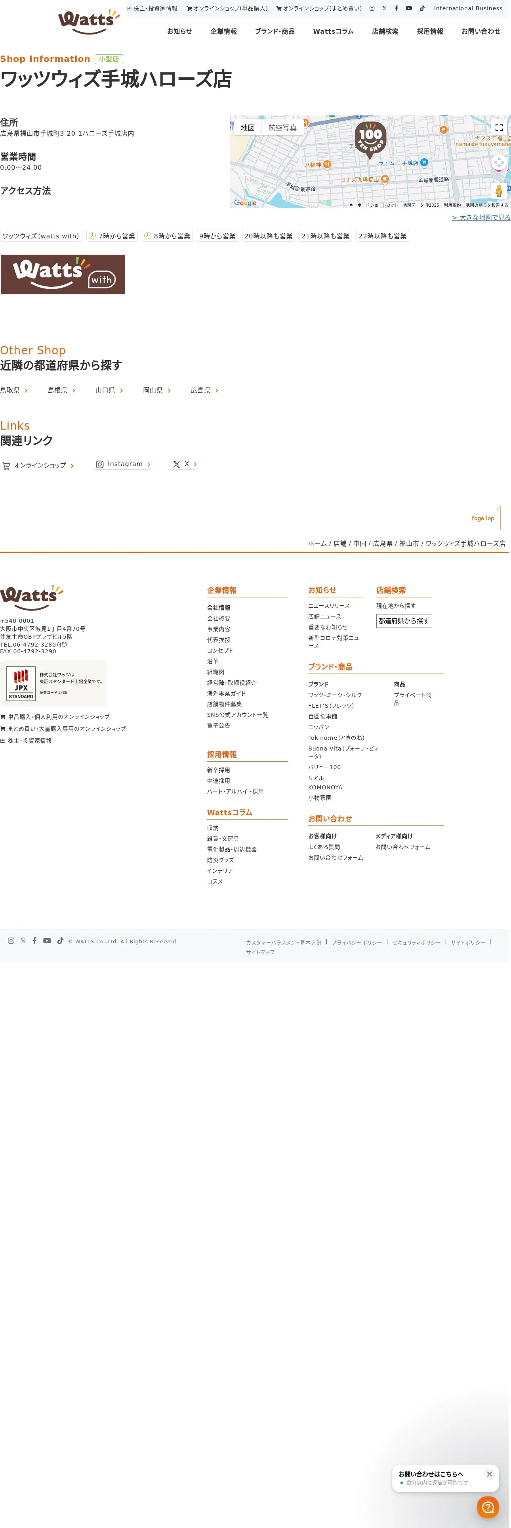Go to 広島県 under 近隣の都道府県から探す
This screenshot has width=511, height=1528.
pyautogui.click(x=205, y=390)
